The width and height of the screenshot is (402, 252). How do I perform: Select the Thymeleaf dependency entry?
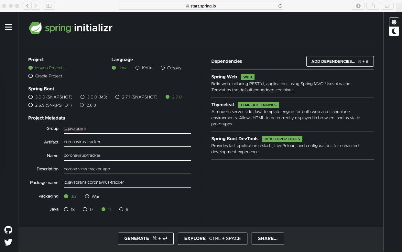pyautogui.click(x=292, y=114)
